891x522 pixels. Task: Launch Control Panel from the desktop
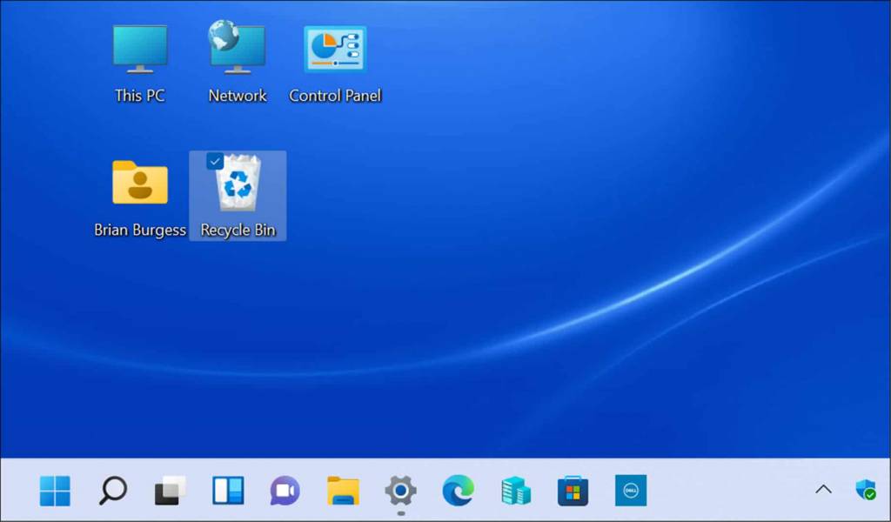(x=334, y=48)
